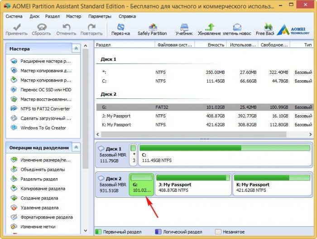Choose Копирование раздела operation
This screenshot has height=239, width=317.
coord(43,189)
